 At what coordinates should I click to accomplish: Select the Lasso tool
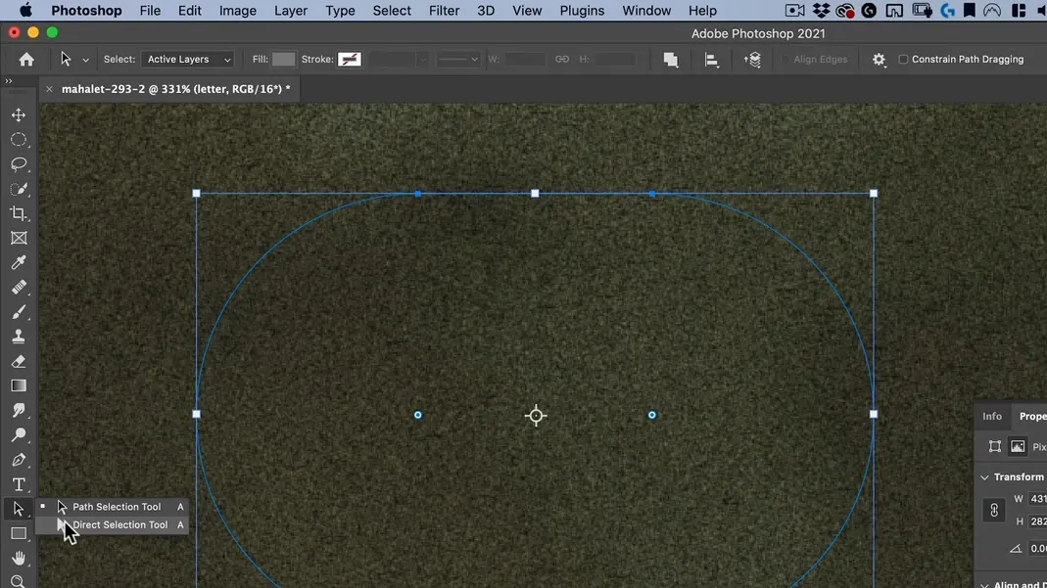coord(19,164)
